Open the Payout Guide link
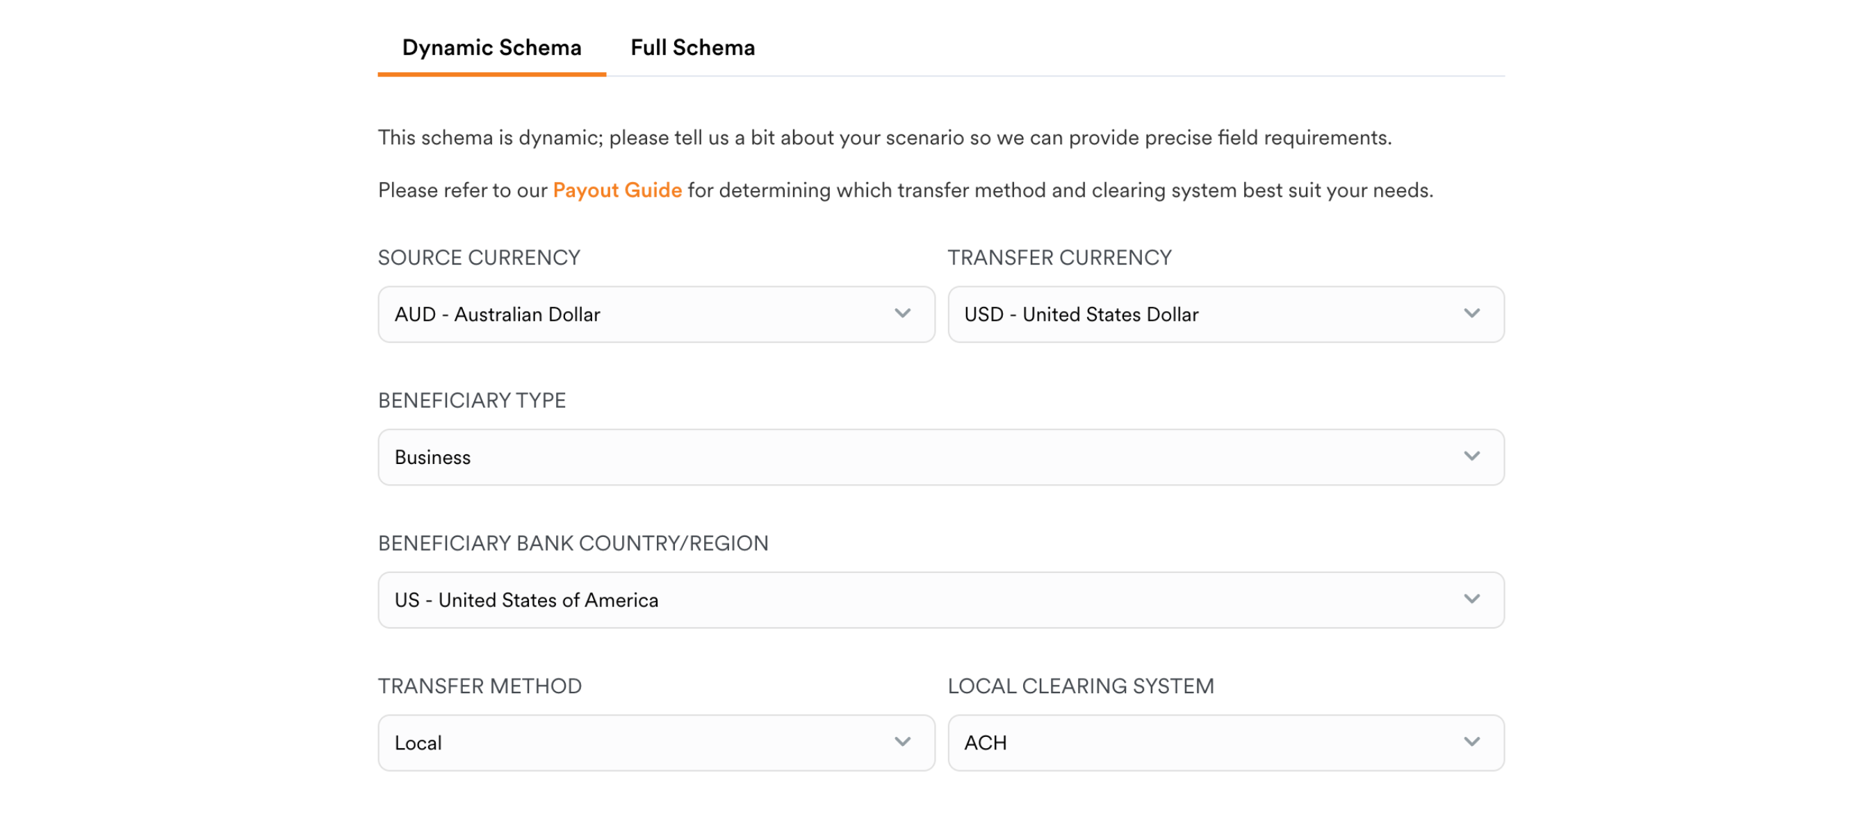 pyautogui.click(x=617, y=190)
